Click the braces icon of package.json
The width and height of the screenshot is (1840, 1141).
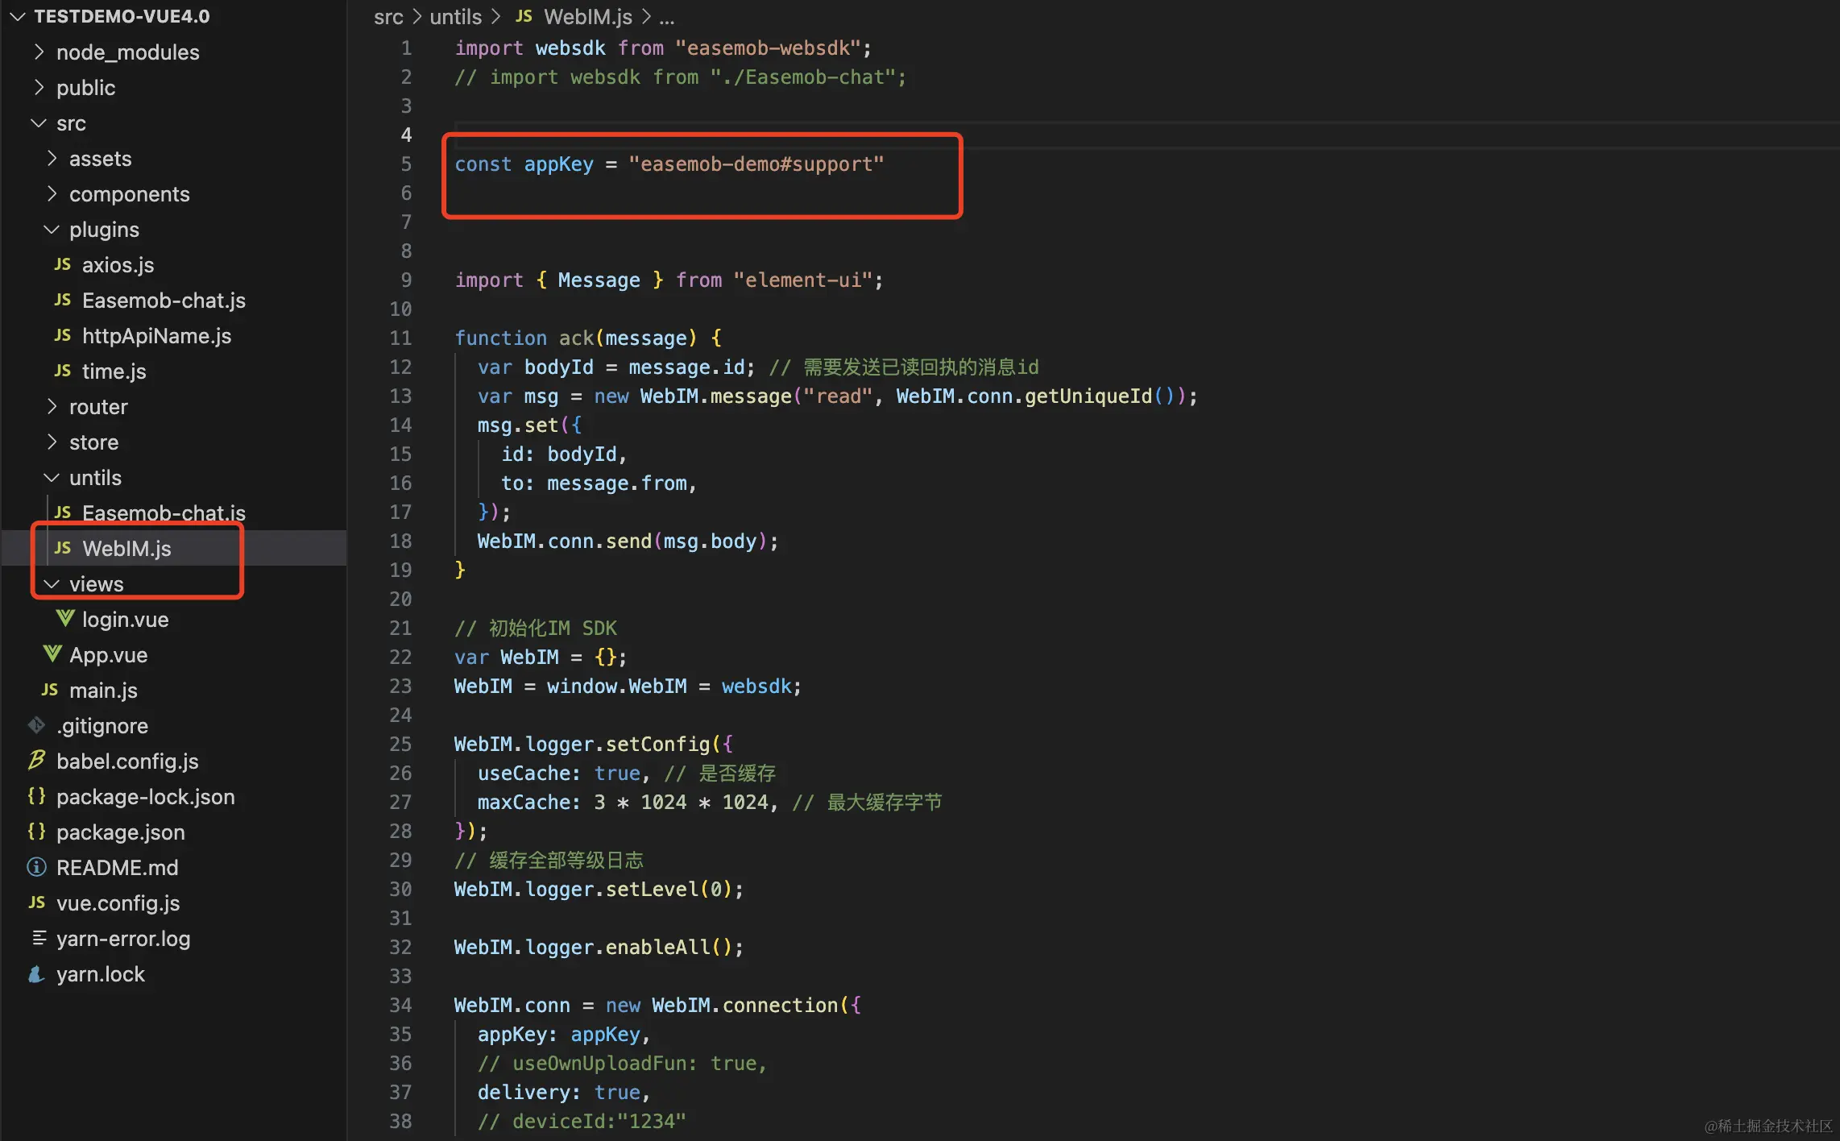[x=36, y=832]
